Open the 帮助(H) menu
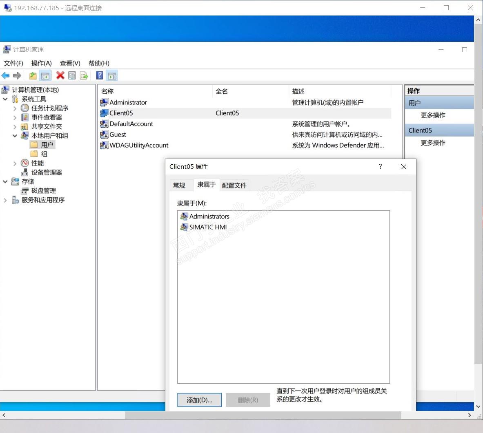Screen dimensions: 483x433 [99, 63]
